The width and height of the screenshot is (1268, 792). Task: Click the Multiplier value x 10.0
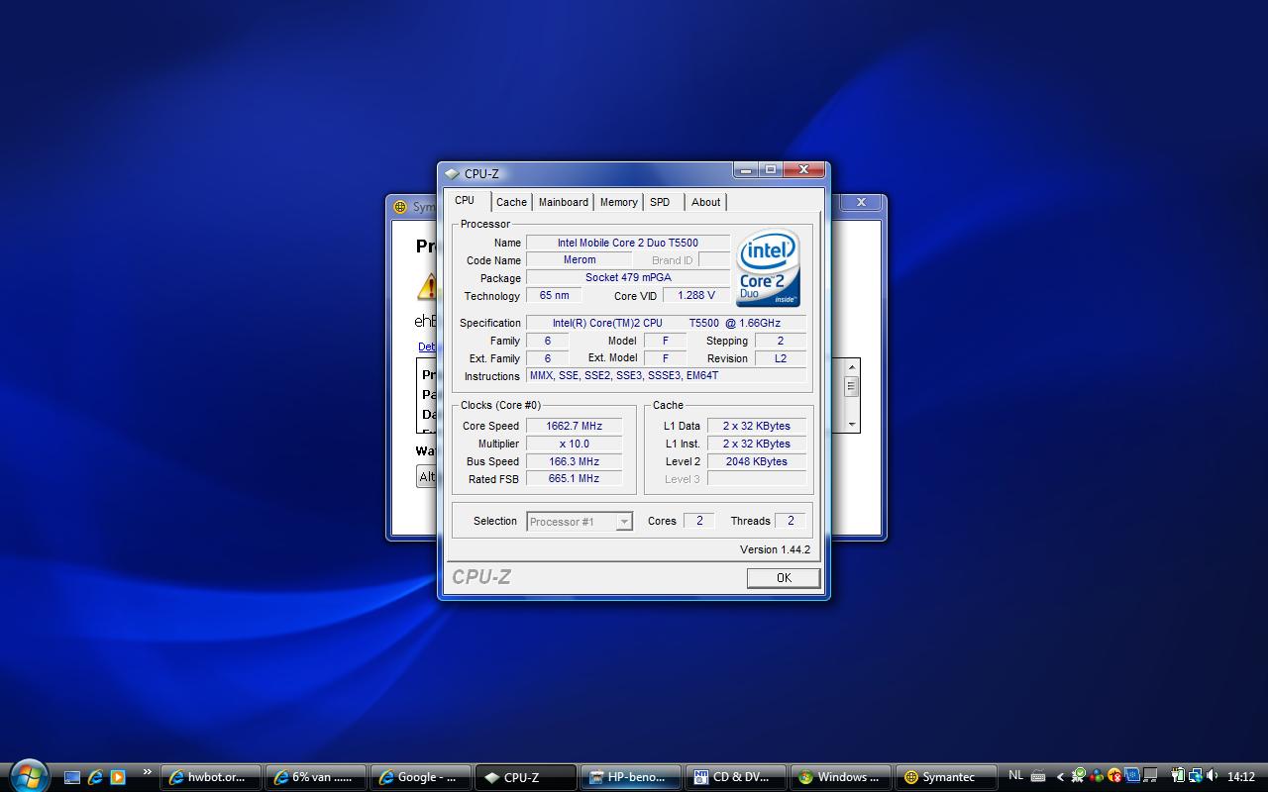[574, 444]
